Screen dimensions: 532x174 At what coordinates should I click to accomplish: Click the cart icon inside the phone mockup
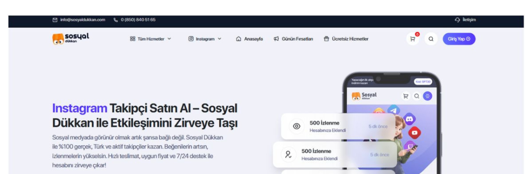point(406,96)
